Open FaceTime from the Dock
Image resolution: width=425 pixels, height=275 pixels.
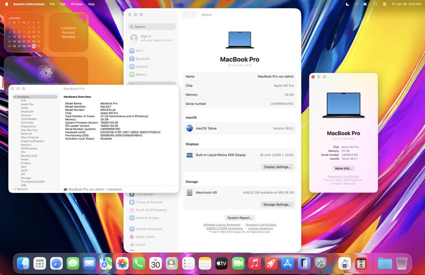[238, 264]
